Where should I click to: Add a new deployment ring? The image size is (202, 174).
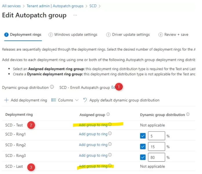(x=26, y=100)
